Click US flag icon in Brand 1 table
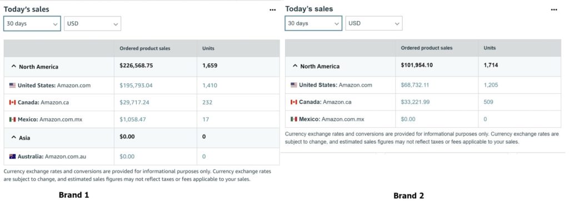This screenshot has width=569, height=201. coord(12,86)
